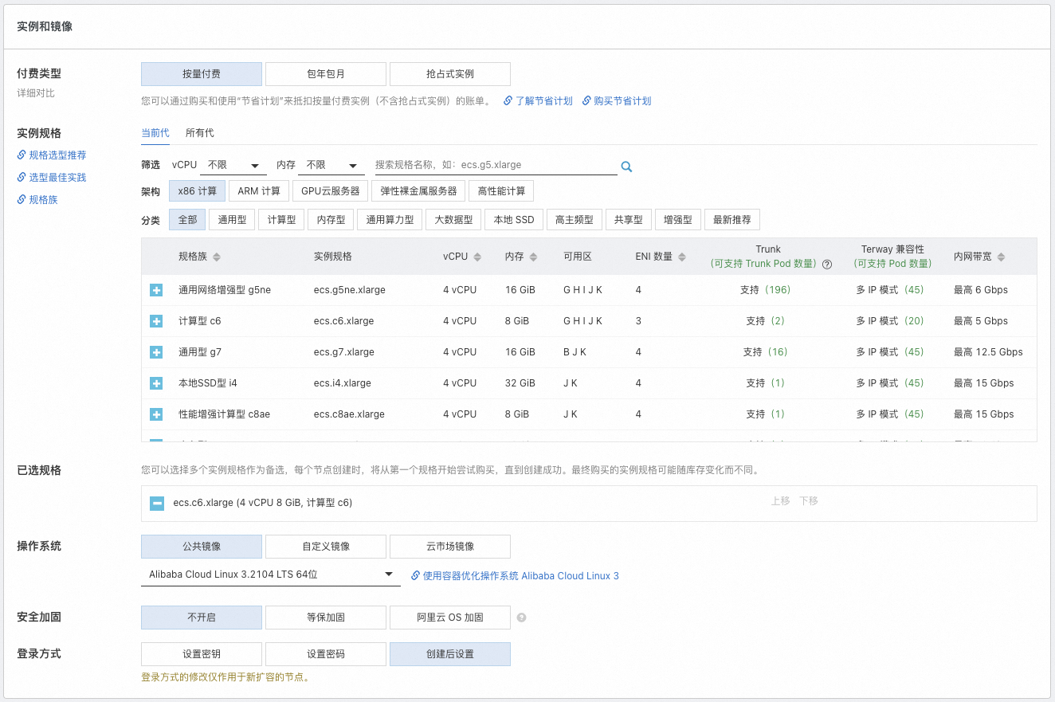Switch to 当前代 tab

pyautogui.click(x=155, y=133)
